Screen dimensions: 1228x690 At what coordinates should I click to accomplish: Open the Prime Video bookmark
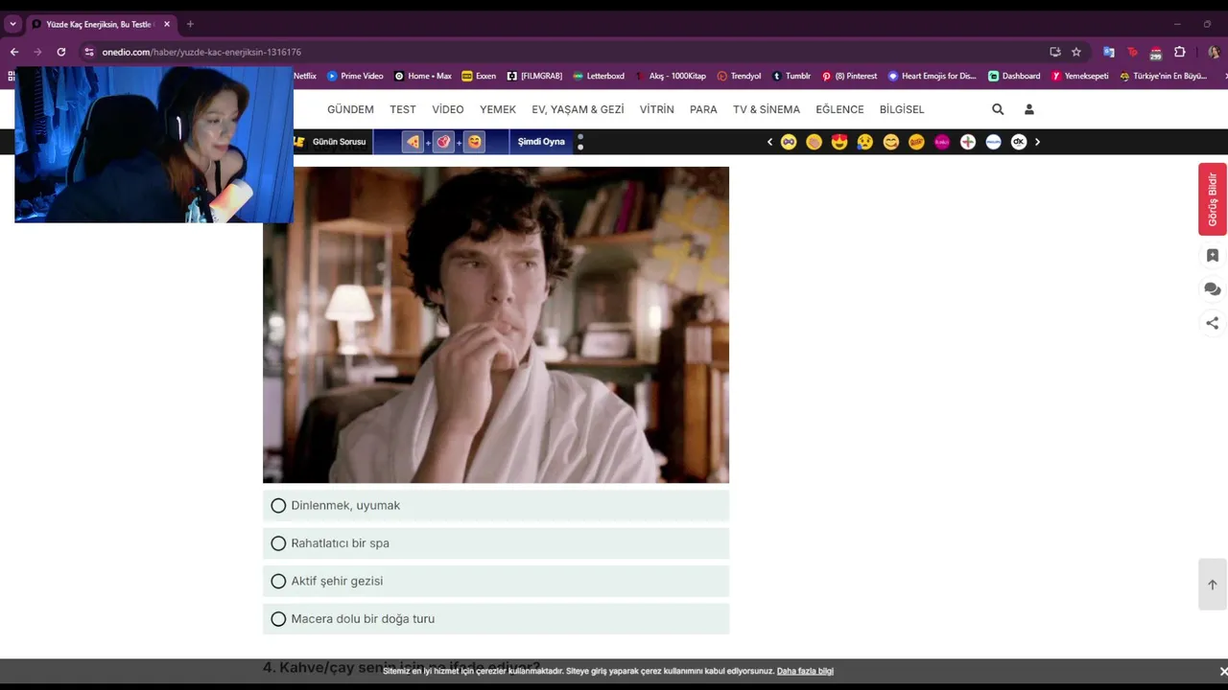click(355, 76)
